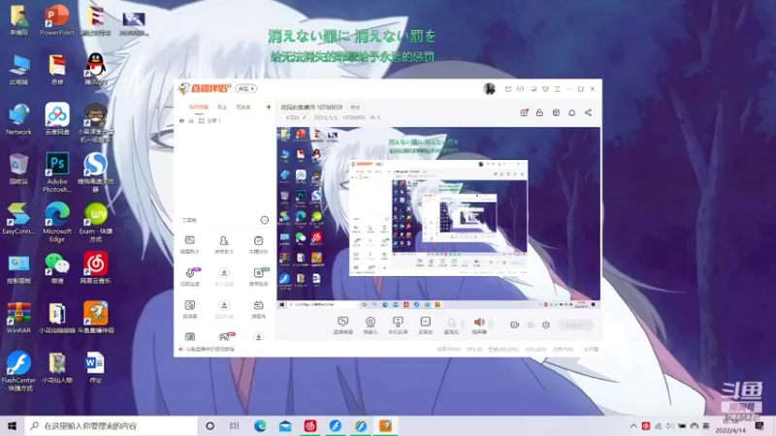Open the WeChat desktop shortcut

coord(57,268)
